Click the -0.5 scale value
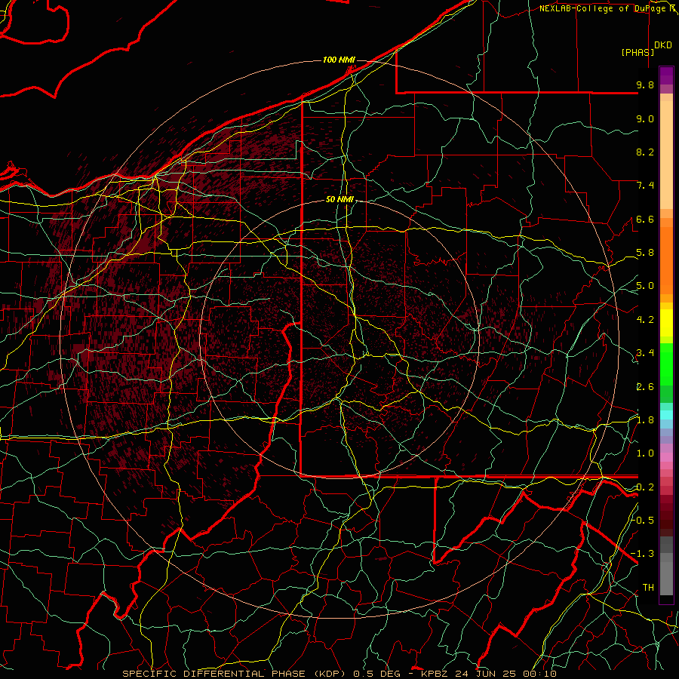The width and height of the screenshot is (679, 679). tap(642, 520)
